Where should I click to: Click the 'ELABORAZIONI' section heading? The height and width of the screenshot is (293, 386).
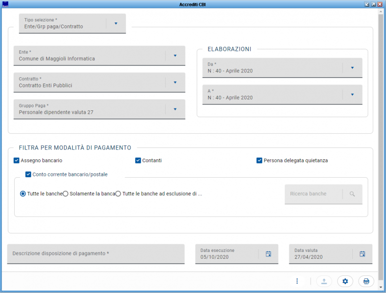tap(230, 49)
